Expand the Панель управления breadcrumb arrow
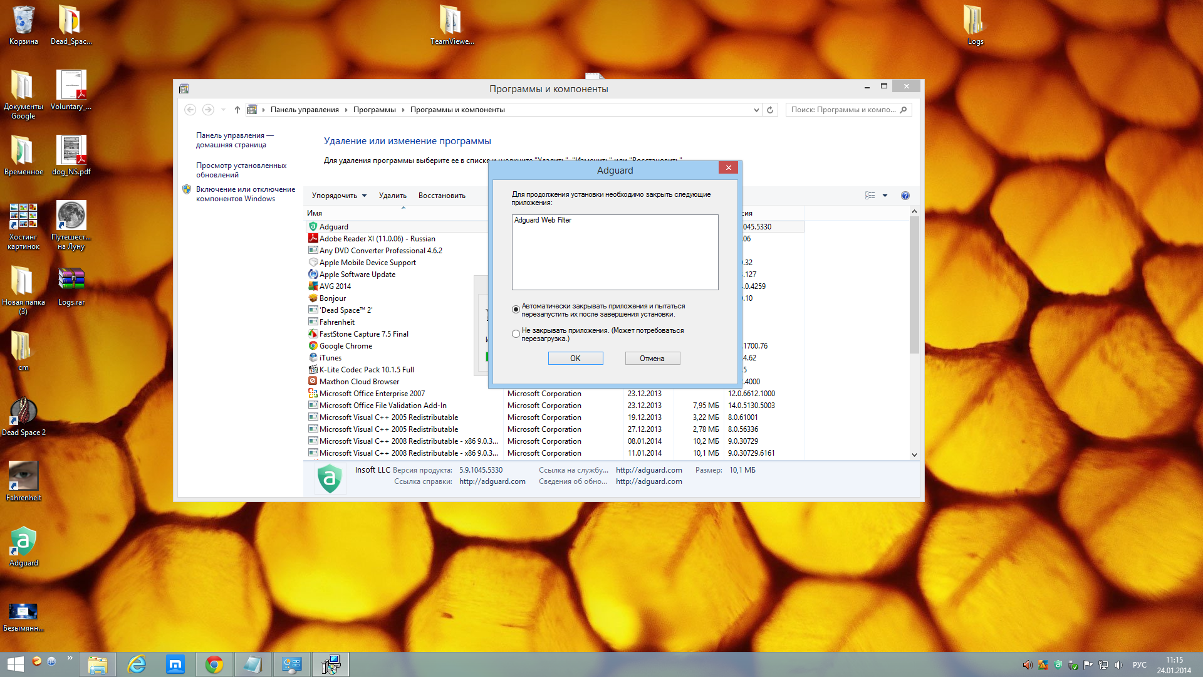The width and height of the screenshot is (1203, 677). click(x=346, y=110)
